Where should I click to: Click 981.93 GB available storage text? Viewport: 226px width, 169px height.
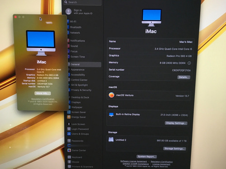click(171, 141)
